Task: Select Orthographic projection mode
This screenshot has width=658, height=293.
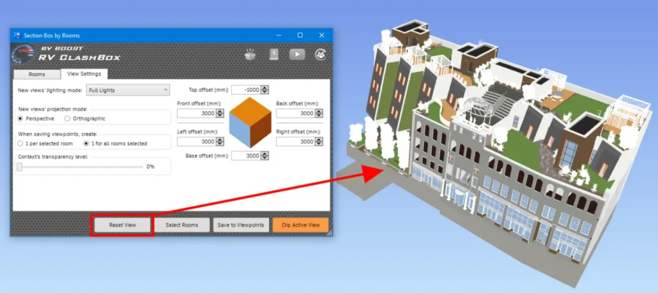Action: [67, 118]
